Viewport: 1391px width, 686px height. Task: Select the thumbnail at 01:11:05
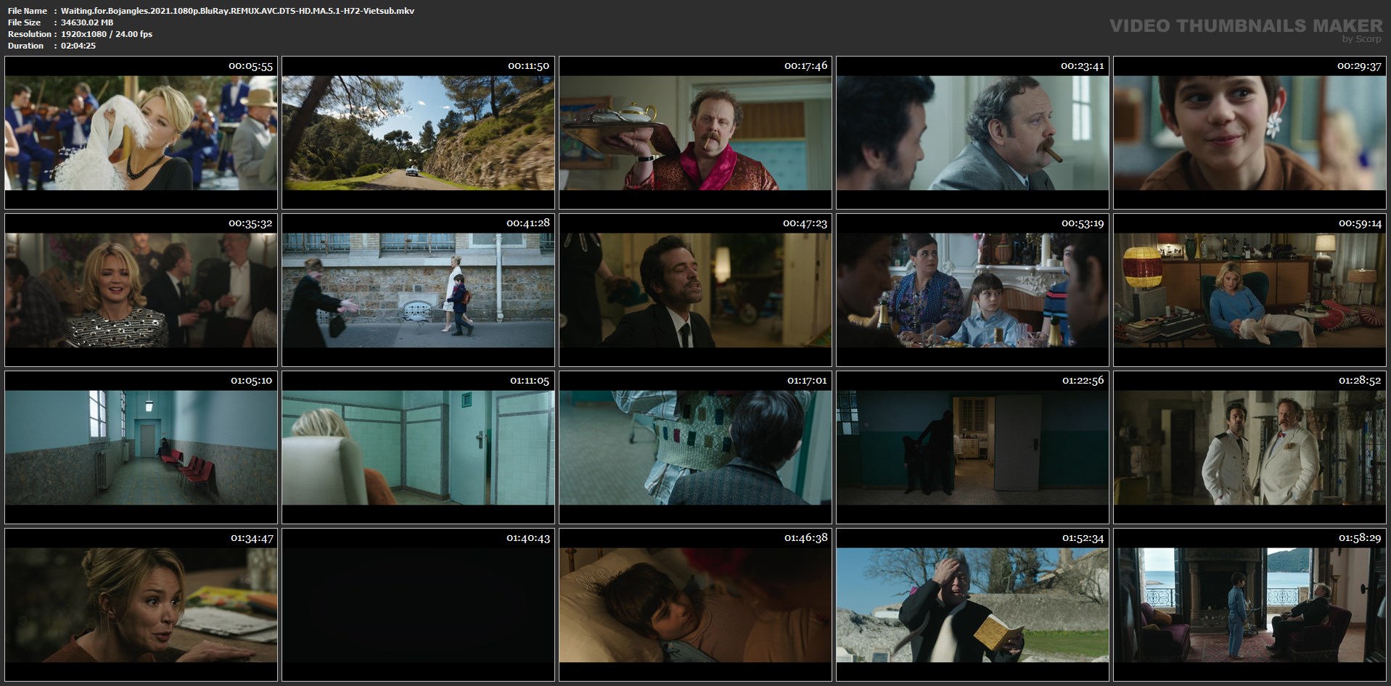coord(418,447)
